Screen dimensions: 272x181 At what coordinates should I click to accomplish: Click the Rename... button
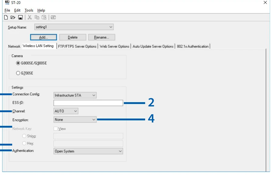coord(102,37)
